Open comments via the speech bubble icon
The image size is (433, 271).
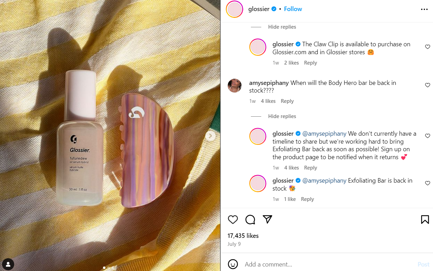click(250, 220)
